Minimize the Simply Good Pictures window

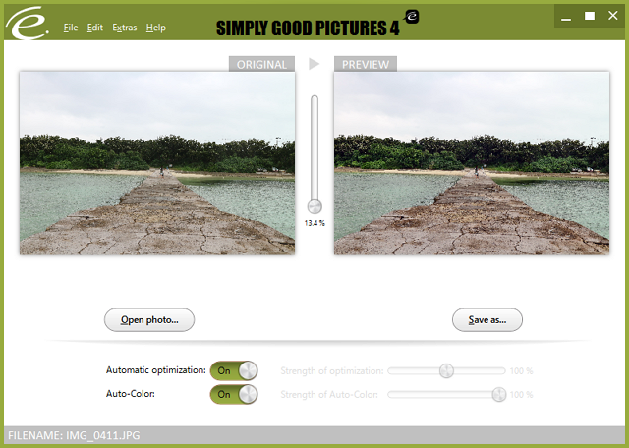[x=566, y=16]
